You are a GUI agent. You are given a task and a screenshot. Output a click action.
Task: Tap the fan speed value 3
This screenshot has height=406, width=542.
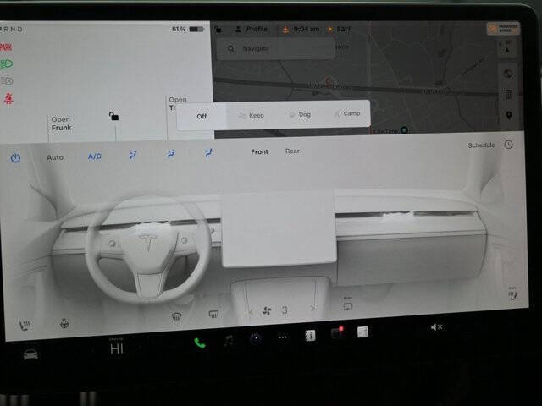[285, 310]
